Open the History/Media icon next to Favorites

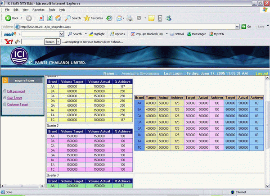[109, 18]
